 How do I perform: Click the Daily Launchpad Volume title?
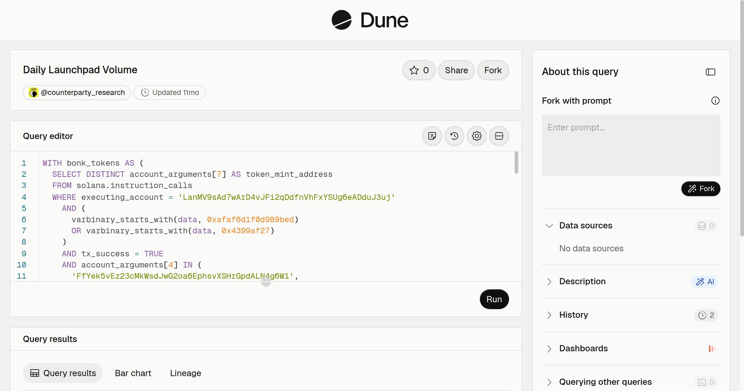click(80, 70)
